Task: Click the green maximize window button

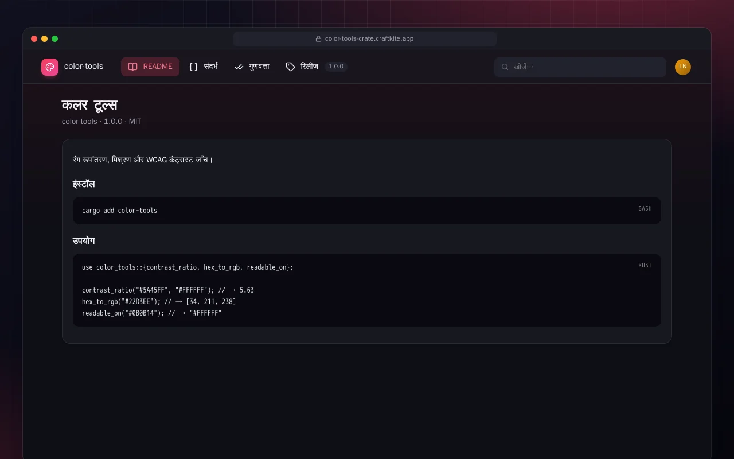Action: [x=54, y=39]
